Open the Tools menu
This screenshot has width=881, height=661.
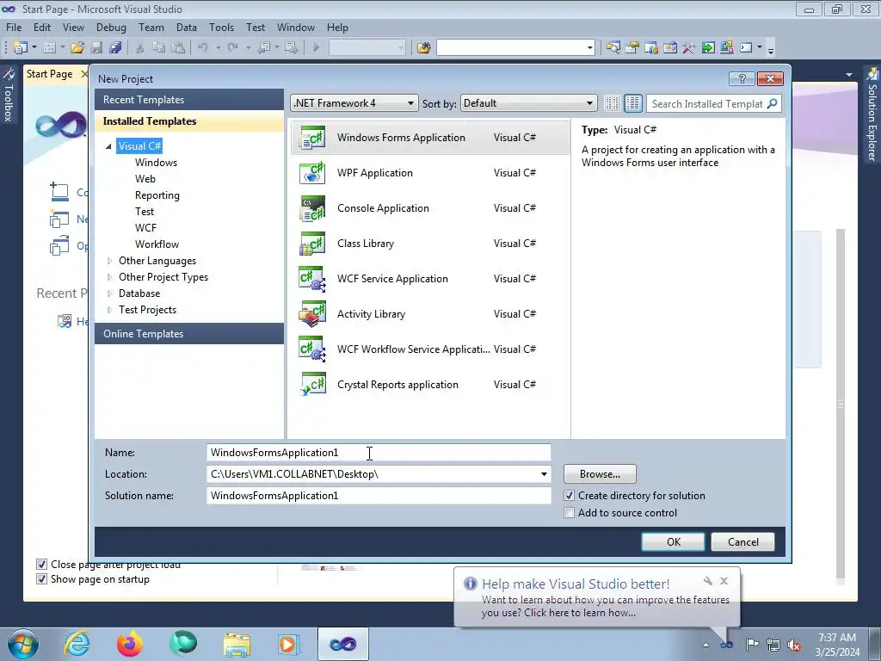click(x=221, y=28)
